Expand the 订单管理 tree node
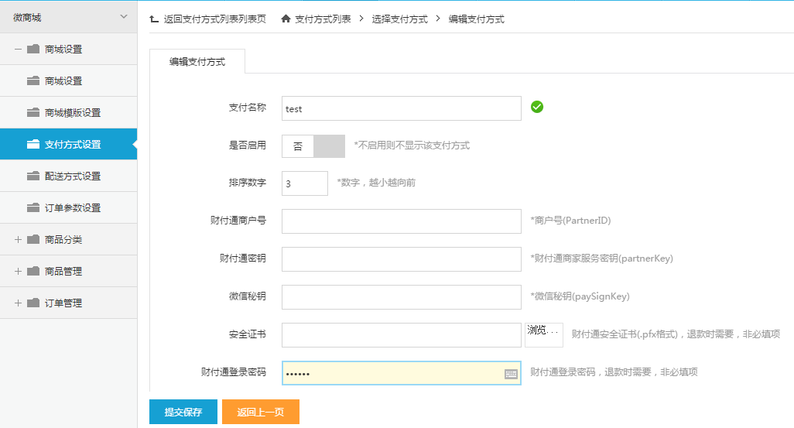The height and width of the screenshot is (428, 794). [x=18, y=303]
